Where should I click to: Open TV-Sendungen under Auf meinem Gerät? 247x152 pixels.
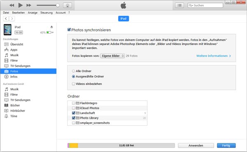click(28, 100)
